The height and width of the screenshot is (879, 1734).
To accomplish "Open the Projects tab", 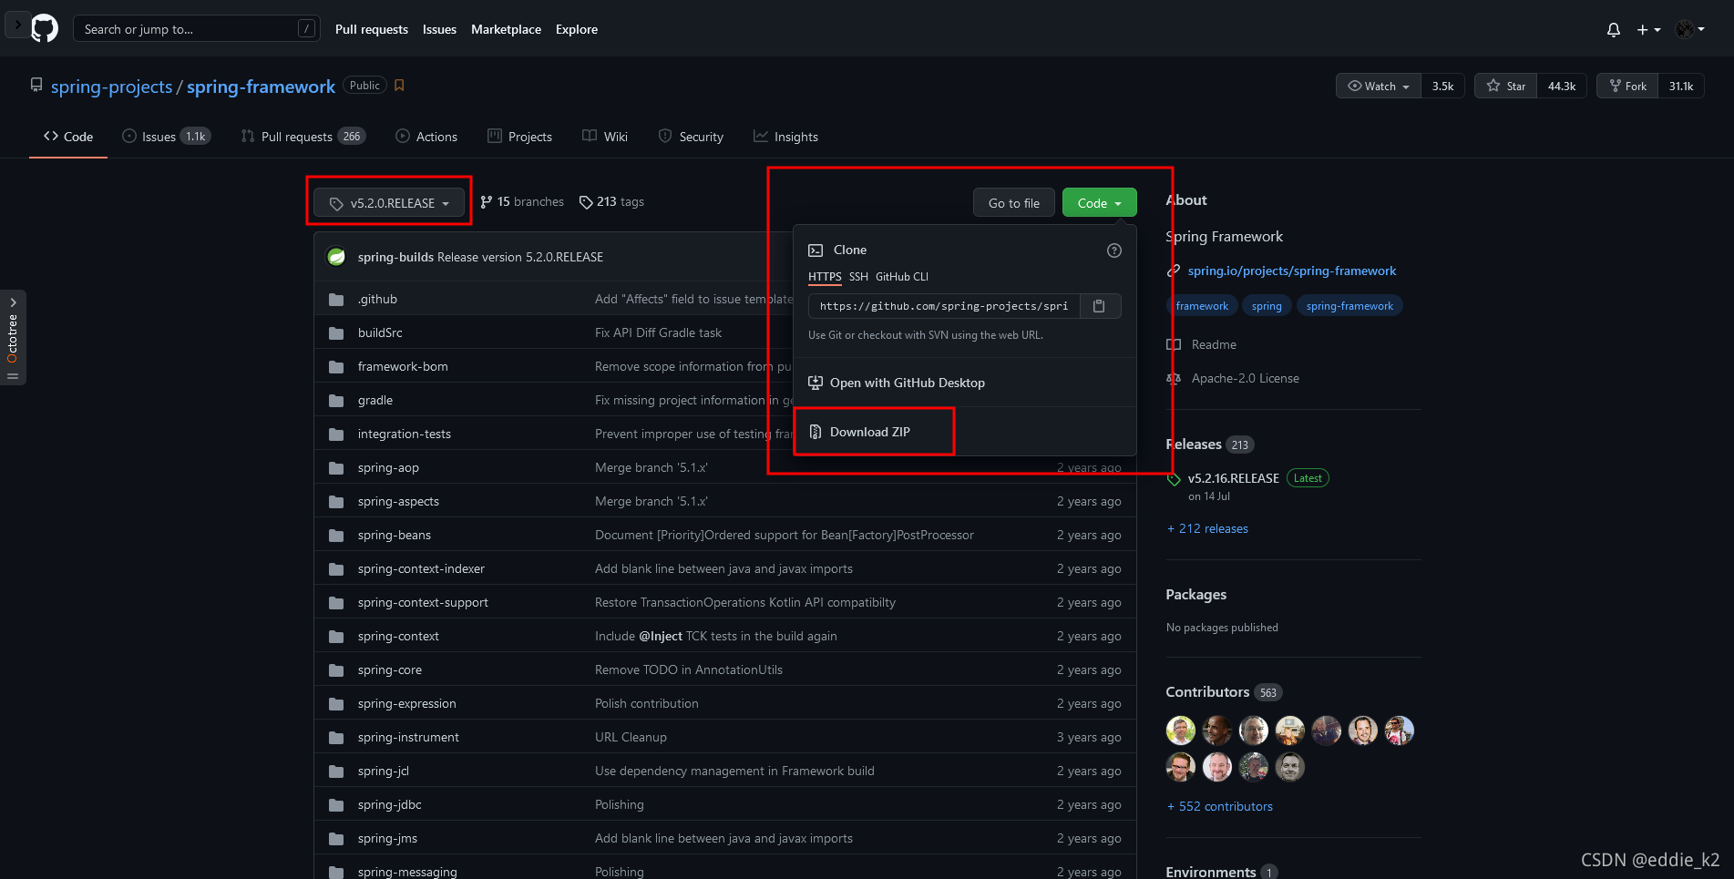I will coord(520,137).
